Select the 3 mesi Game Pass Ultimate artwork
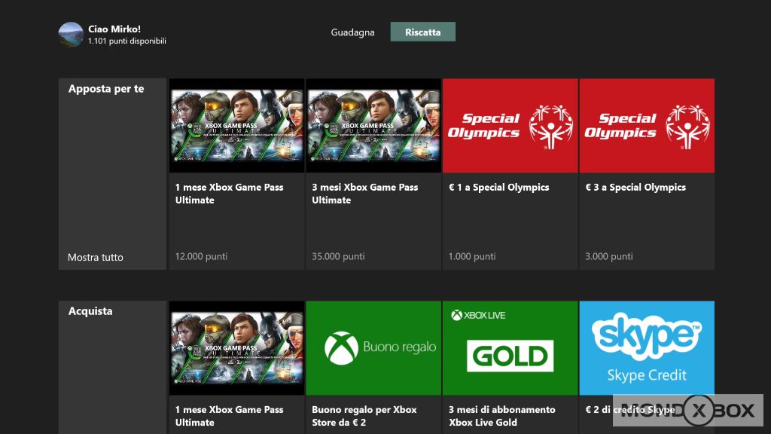Image resolution: width=771 pixels, height=434 pixels. (373, 126)
